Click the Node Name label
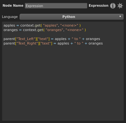The height and width of the screenshot is (123, 126). (x=13, y=5)
